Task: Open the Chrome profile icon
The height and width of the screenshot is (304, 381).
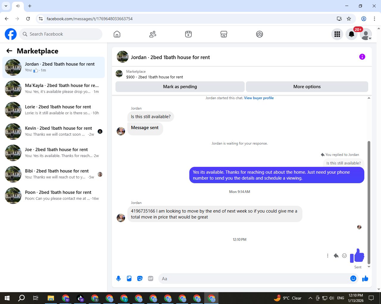Action: tap(364, 19)
